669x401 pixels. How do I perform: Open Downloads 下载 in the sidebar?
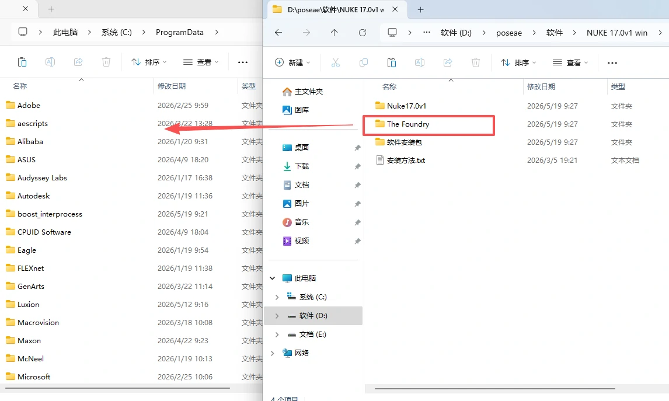(295, 166)
